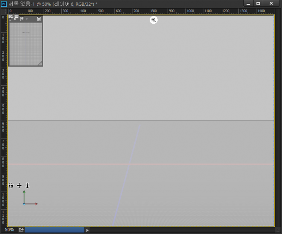The width and height of the screenshot is (282, 234).
Task: Maximize the document window
Action: pos(258,3)
